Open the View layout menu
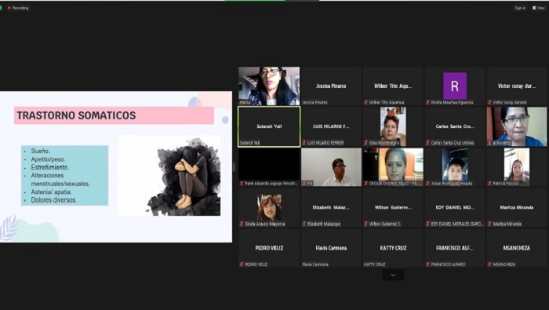Screen dimensions: 549x310 [539, 8]
